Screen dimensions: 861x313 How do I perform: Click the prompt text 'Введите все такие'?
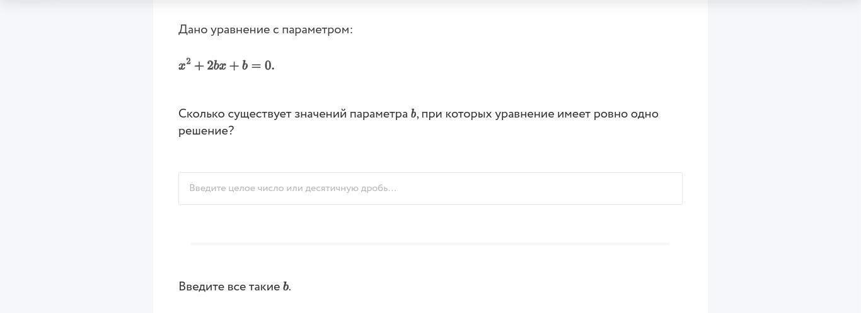pyautogui.click(x=229, y=287)
